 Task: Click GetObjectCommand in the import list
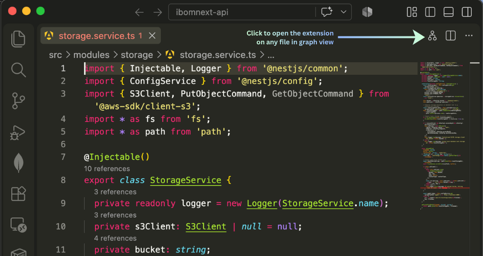312,94
